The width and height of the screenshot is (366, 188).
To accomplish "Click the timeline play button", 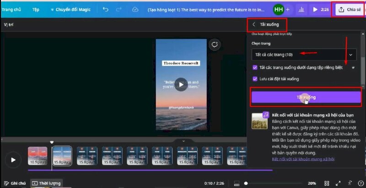I will pos(13,160).
